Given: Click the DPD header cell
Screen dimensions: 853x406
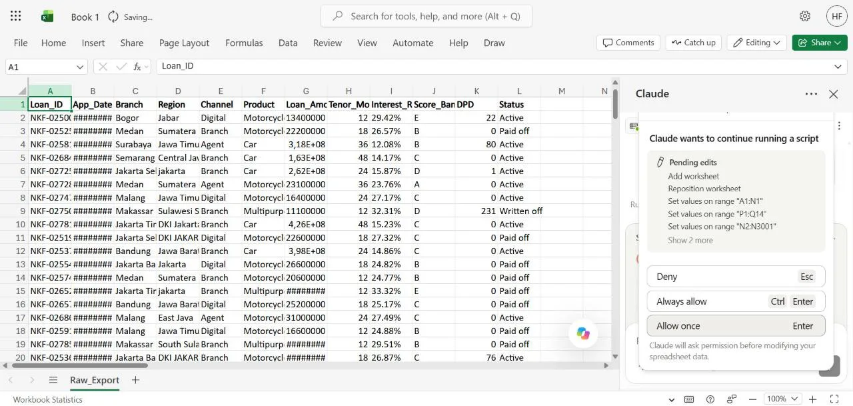Looking at the screenshot, I should point(476,104).
